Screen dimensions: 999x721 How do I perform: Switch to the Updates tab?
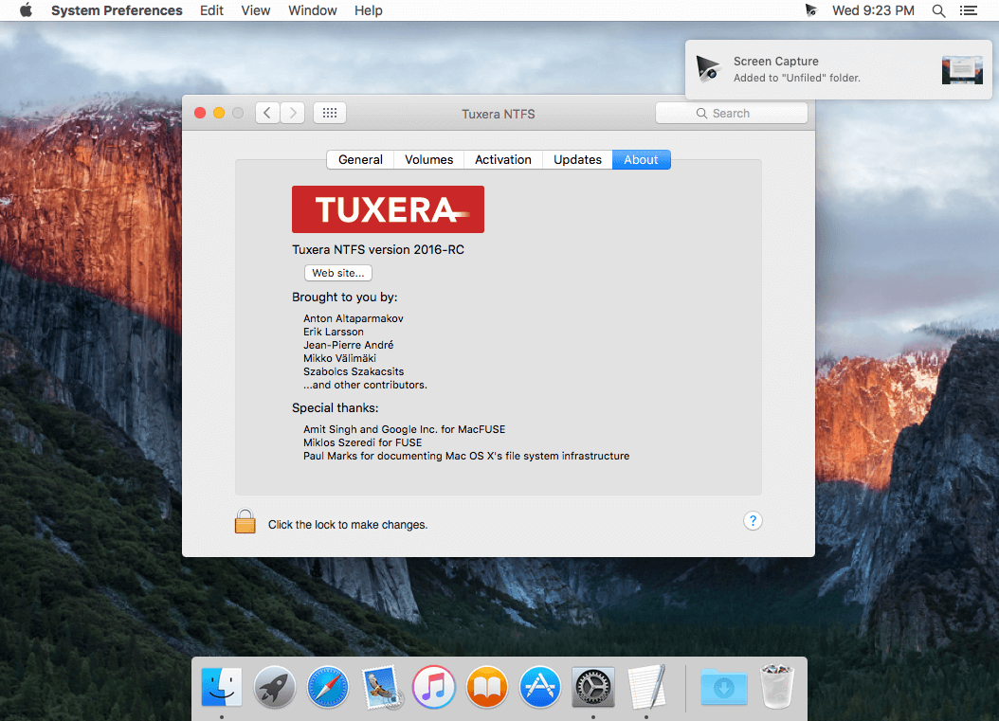pyautogui.click(x=577, y=160)
